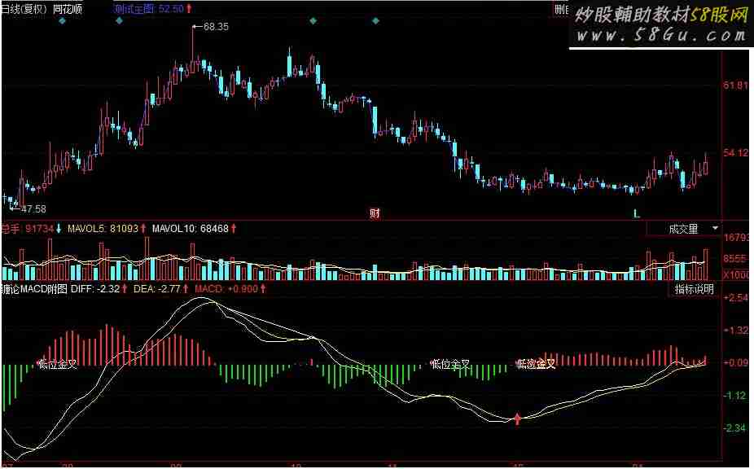The width and height of the screenshot is (754, 469).
Task: Click the diamond event marker below 同花顺
Action: [62, 21]
